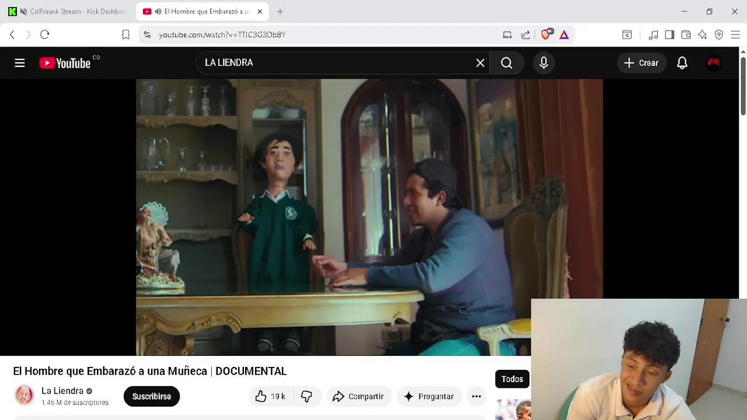Open the account avatar menu
The width and height of the screenshot is (747, 420).
(714, 62)
